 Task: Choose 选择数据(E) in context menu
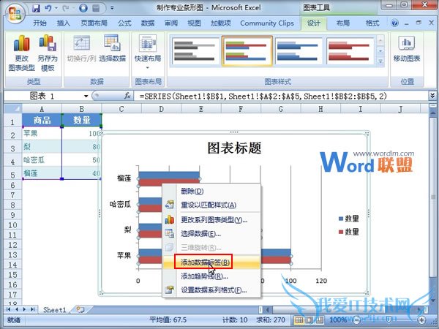click(x=211, y=234)
